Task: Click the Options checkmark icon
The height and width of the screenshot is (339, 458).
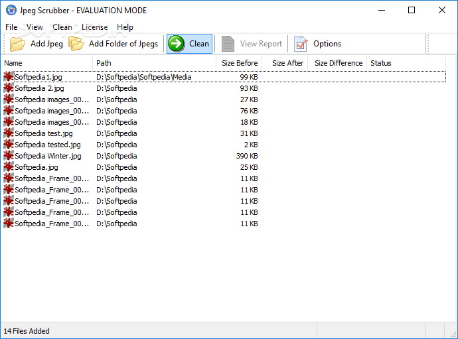Action: (x=301, y=44)
